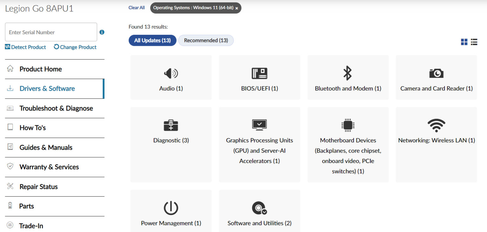This screenshot has width=487, height=232.
Task: Open Bluetooth and Modem downloads
Action: (x=347, y=77)
